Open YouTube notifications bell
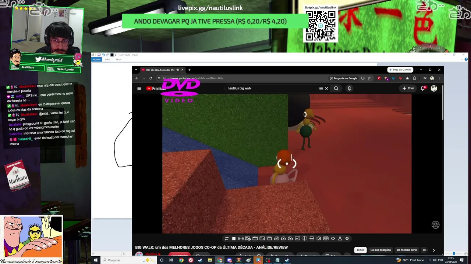471x264 pixels. (423, 88)
